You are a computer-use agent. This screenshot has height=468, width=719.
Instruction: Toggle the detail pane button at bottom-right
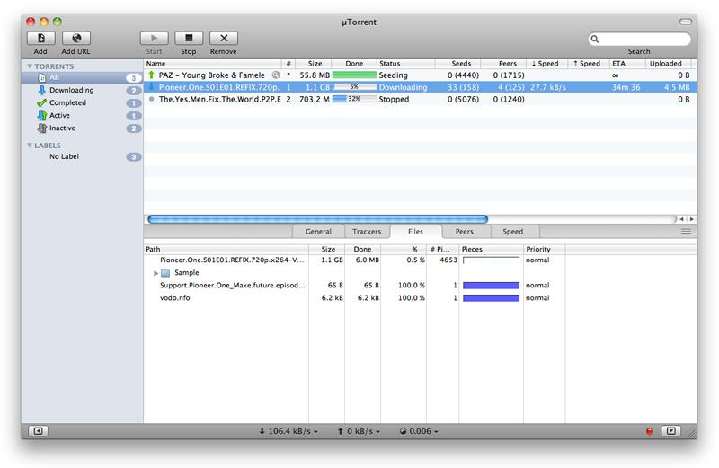[x=670, y=431]
